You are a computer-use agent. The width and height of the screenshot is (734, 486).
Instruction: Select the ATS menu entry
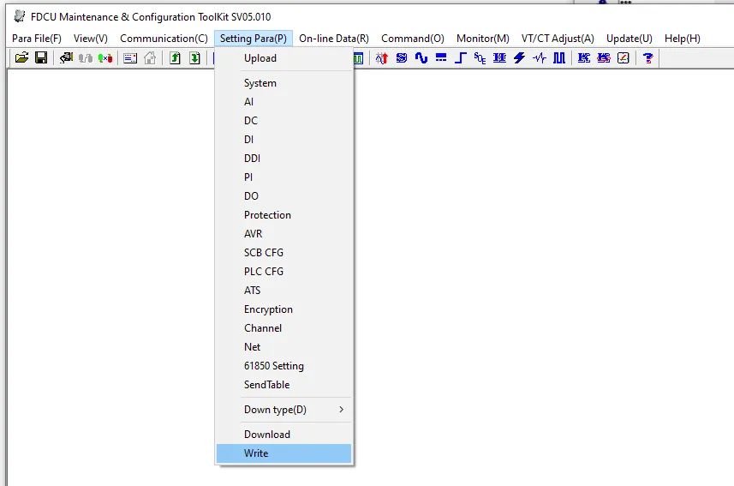(283, 290)
